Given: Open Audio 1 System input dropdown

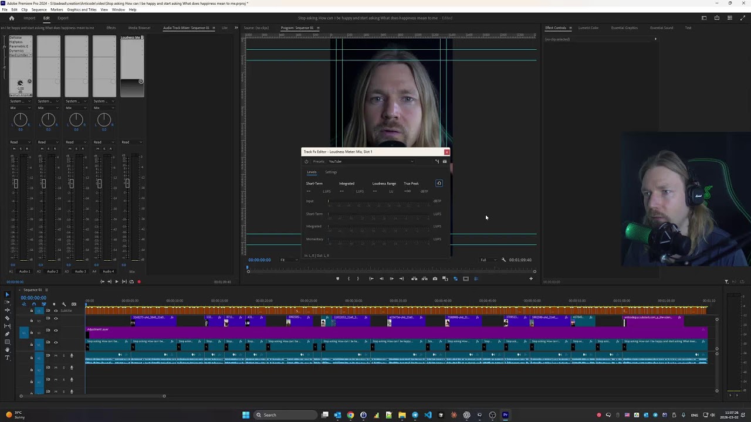Looking at the screenshot, I should tap(21, 101).
